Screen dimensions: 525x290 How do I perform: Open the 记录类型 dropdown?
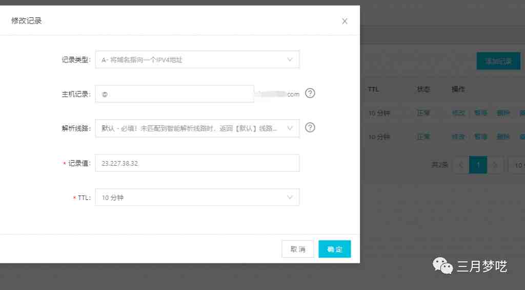197,59
